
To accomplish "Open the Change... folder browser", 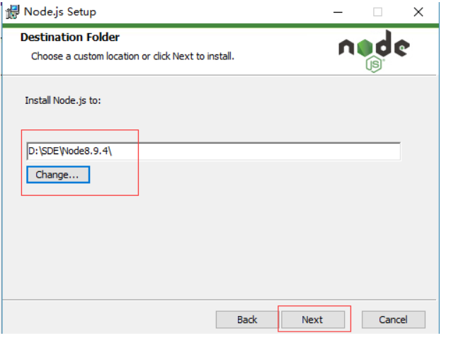I will pos(58,175).
